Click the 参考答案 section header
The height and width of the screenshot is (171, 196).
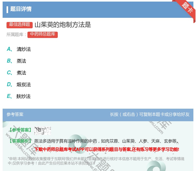pos(15,114)
